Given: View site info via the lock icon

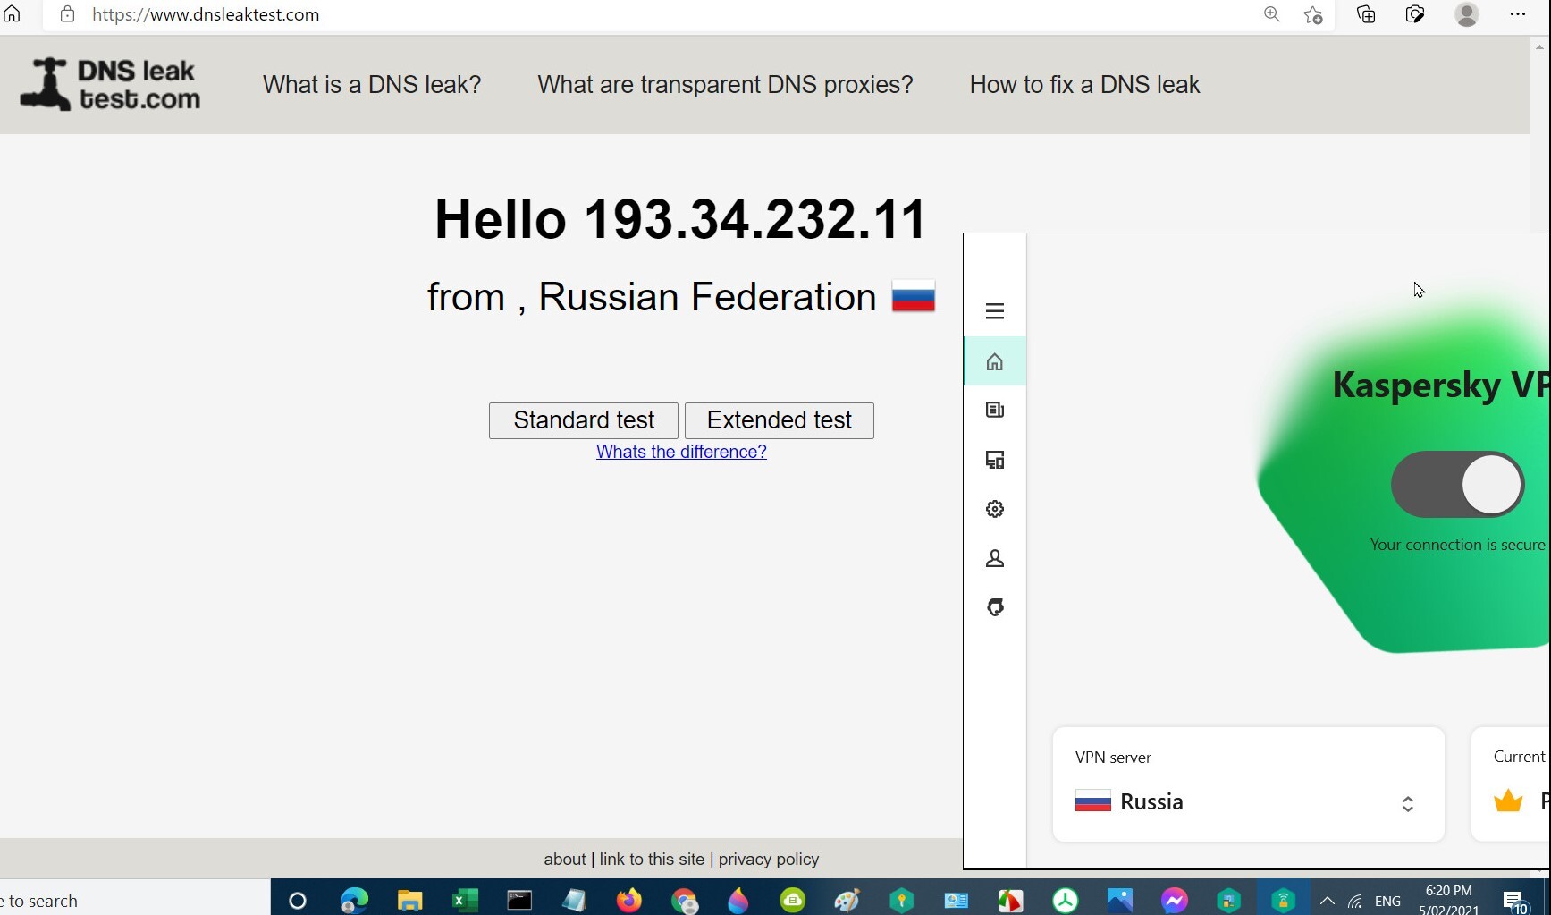Looking at the screenshot, I should point(67,14).
